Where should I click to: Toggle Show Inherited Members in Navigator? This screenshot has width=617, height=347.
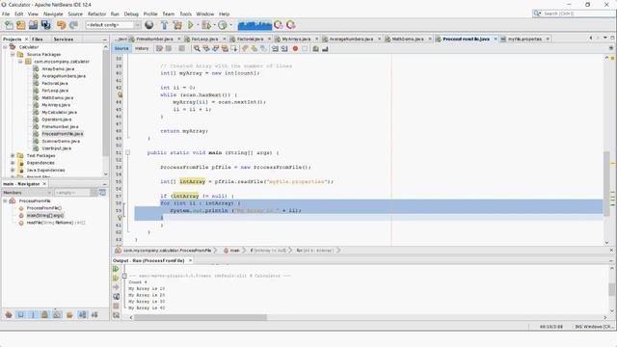pyautogui.click(x=9, y=315)
